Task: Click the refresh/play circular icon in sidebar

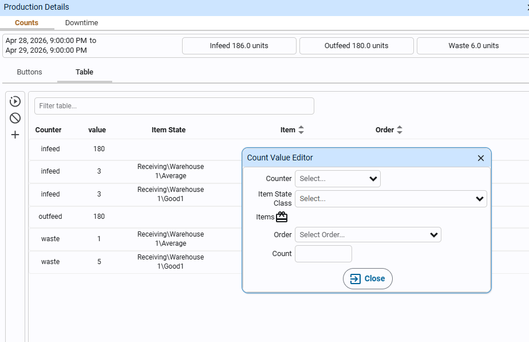Action: tap(15, 101)
